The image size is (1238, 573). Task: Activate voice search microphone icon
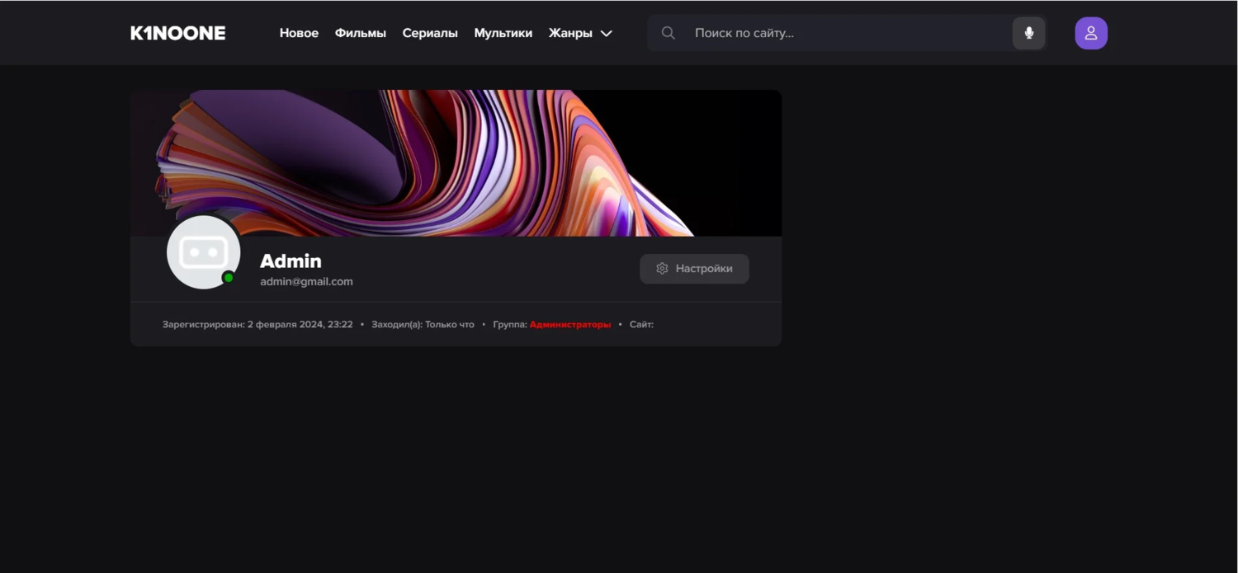[1028, 33]
